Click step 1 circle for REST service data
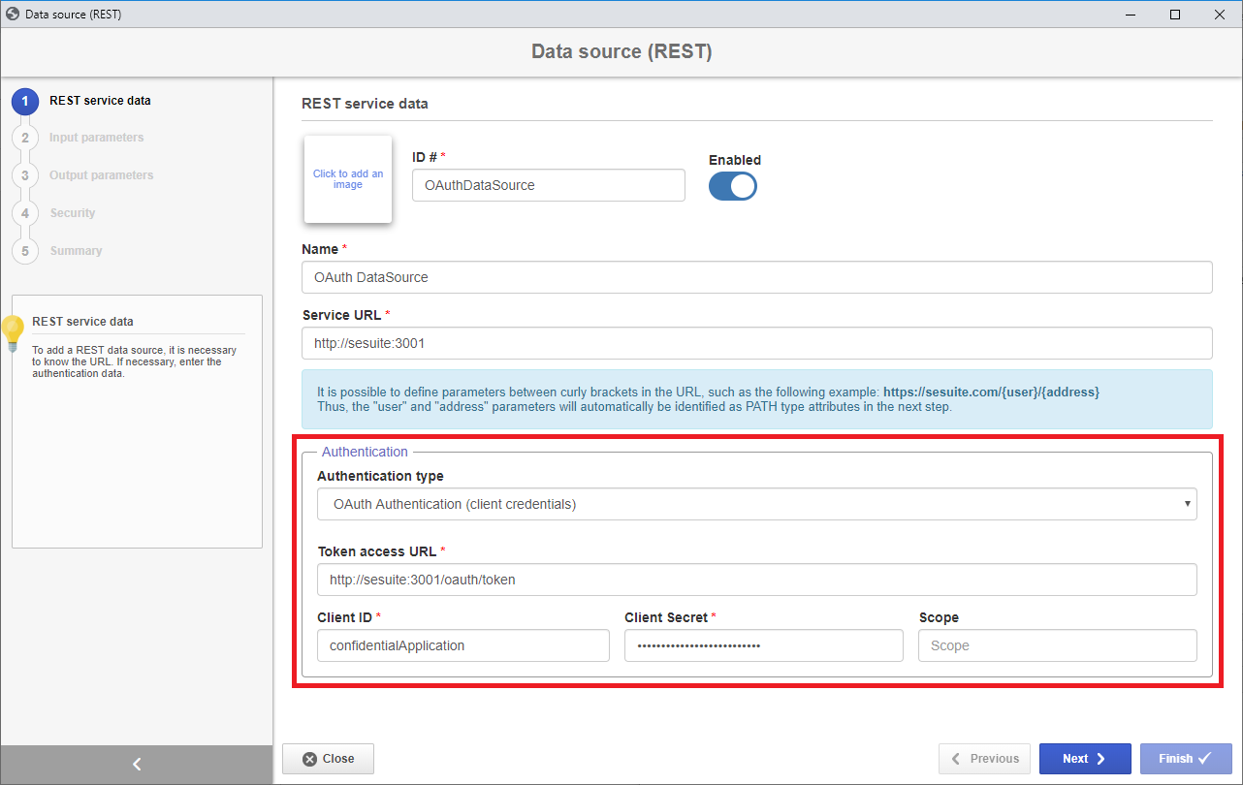The image size is (1243, 785). pyautogui.click(x=25, y=101)
